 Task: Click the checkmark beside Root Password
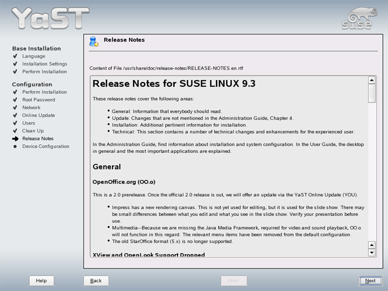[x=15, y=100]
